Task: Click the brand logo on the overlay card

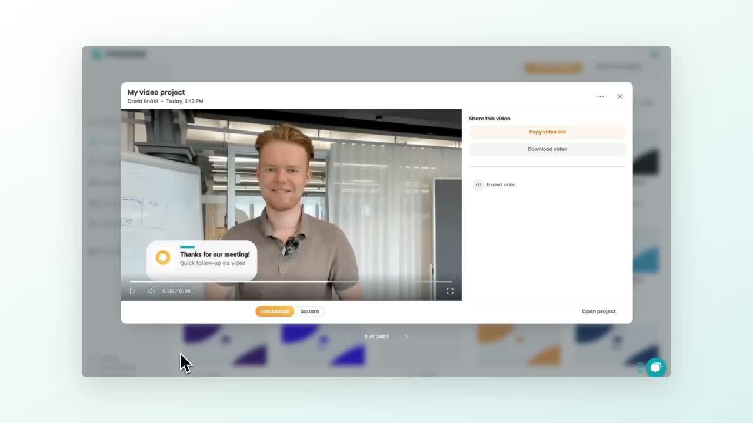Action: click(162, 257)
